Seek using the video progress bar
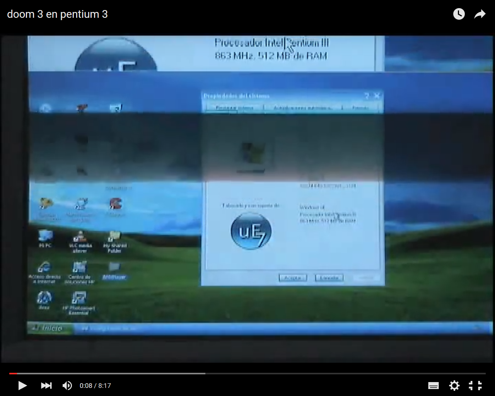Screen dimensions: 495x396 coord(247,374)
